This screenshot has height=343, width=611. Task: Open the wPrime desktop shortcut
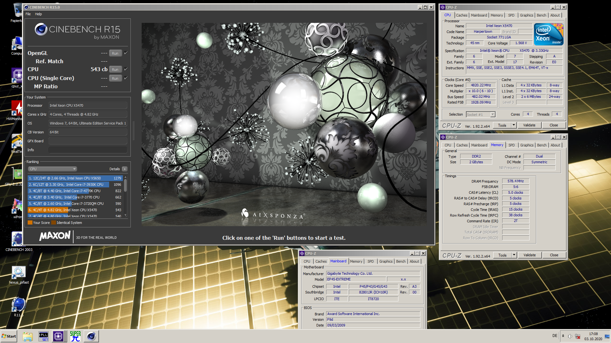pos(17,209)
